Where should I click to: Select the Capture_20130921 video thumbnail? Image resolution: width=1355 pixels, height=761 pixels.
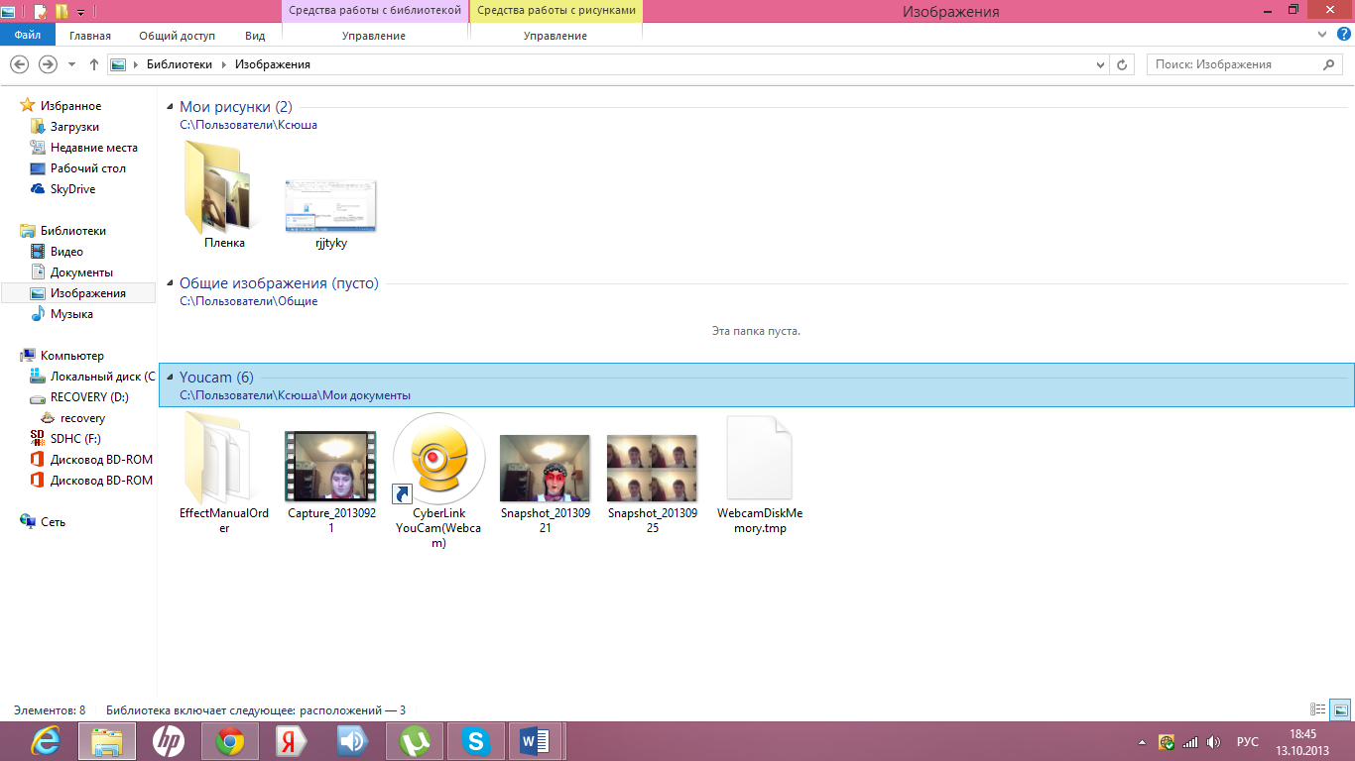click(330, 482)
